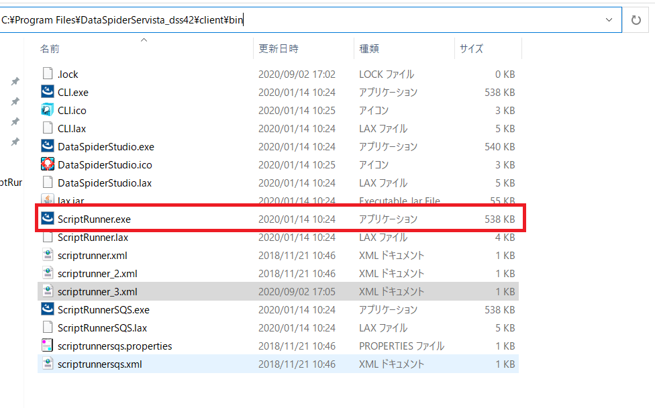Click the address bar path field
The image size is (655, 408).
(x=403, y=20)
